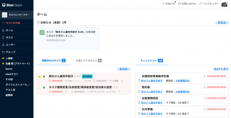Viewport: 231px width, 118px height.
Task: Open the 人事部 group in the sidebar
Action: (9, 59)
